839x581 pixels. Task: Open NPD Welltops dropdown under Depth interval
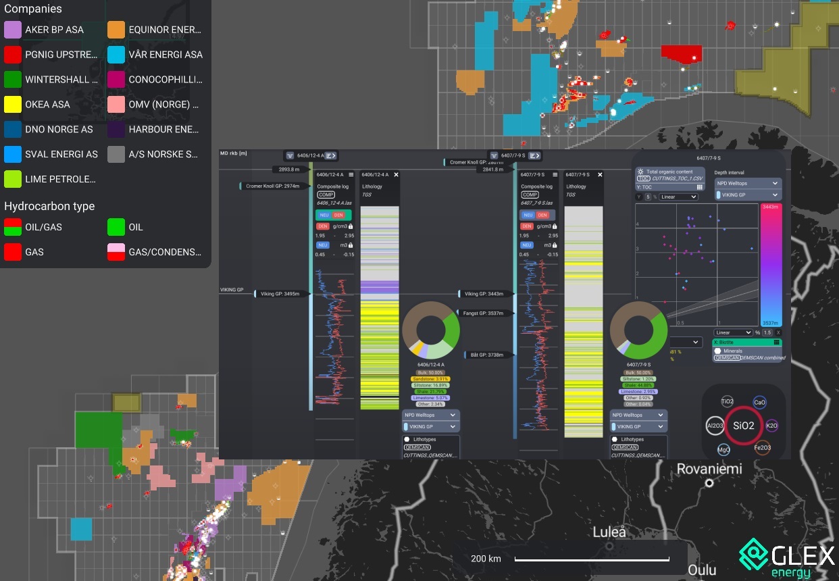pyautogui.click(x=747, y=184)
